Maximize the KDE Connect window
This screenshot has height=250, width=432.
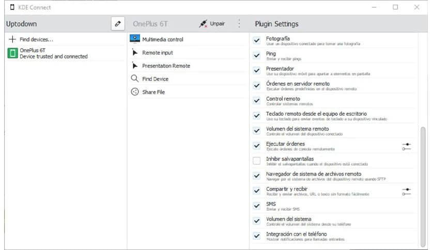point(395,7)
